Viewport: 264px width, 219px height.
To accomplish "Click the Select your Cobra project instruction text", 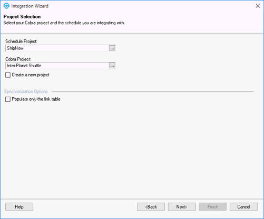I will pos(64,23).
